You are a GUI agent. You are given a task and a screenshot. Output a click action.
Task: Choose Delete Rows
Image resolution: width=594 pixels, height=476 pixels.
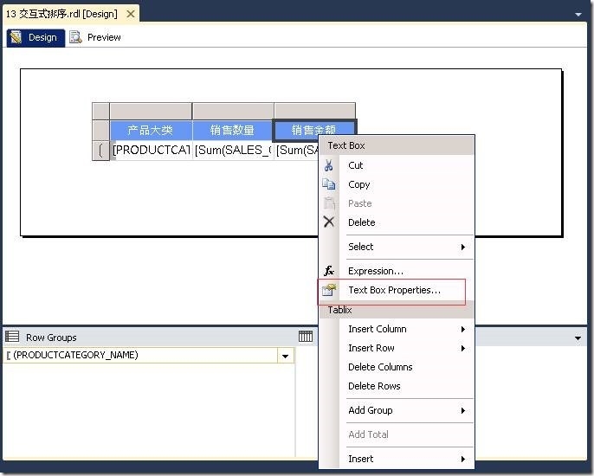(x=397, y=386)
